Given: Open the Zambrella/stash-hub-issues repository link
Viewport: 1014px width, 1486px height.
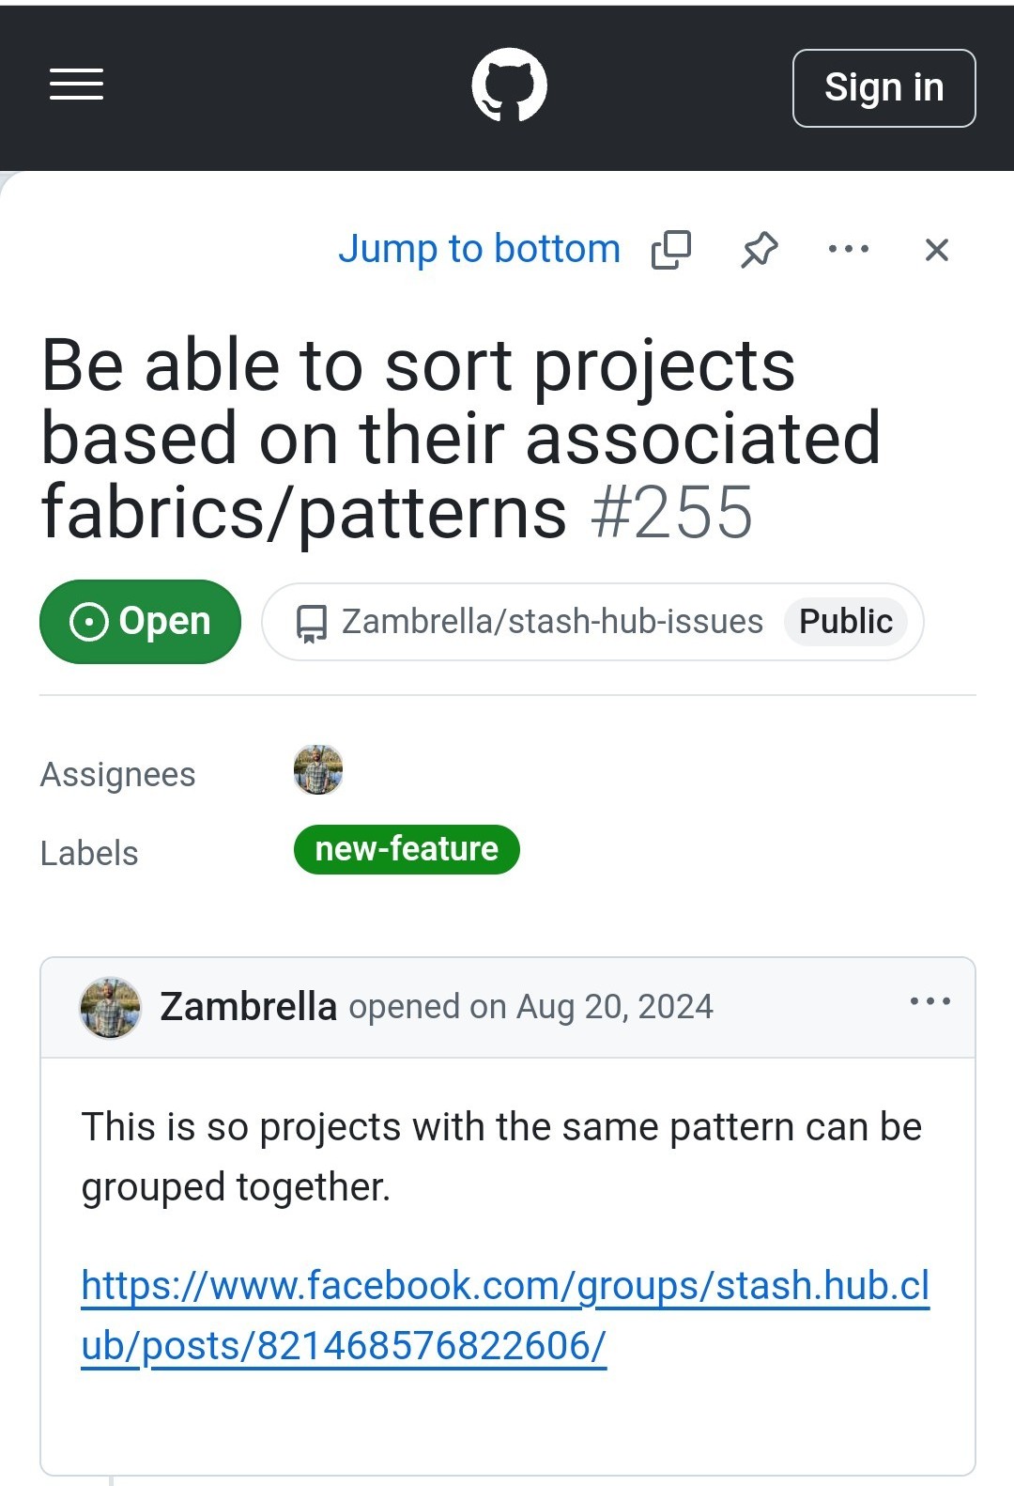Looking at the screenshot, I should (552, 622).
